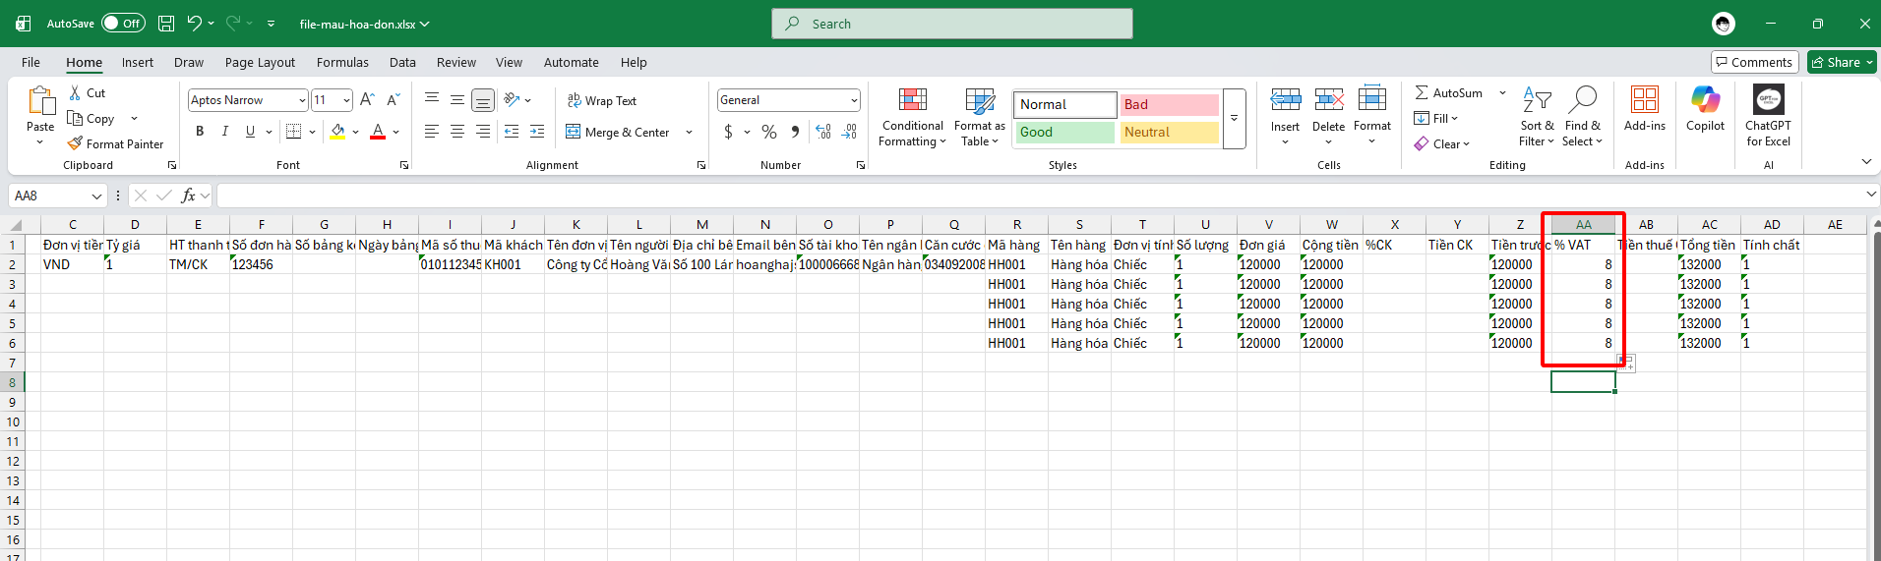The width and height of the screenshot is (1881, 561).
Task: Switch to the Page Layout tab
Action: (x=260, y=62)
